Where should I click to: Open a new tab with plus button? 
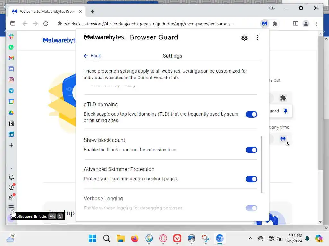click(x=93, y=12)
